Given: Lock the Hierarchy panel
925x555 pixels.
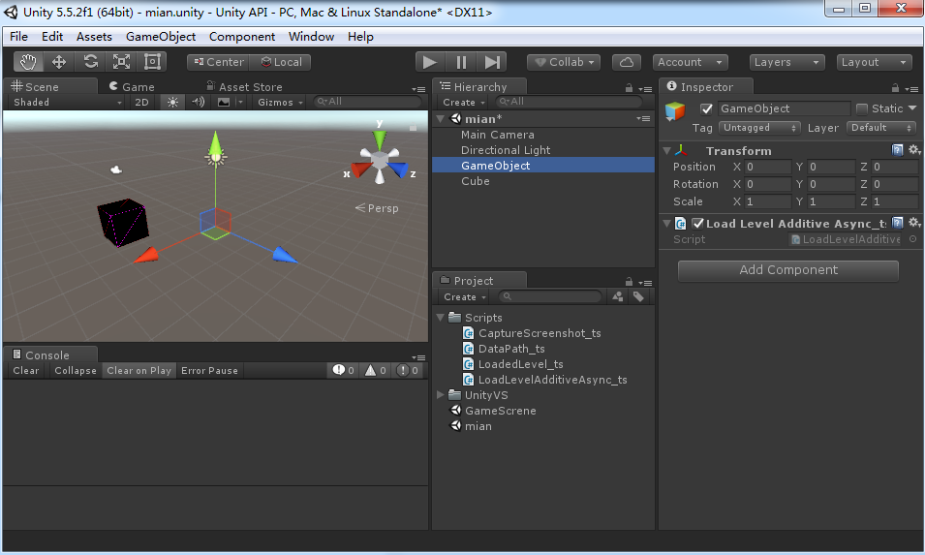Looking at the screenshot, I should click(629, 88).
